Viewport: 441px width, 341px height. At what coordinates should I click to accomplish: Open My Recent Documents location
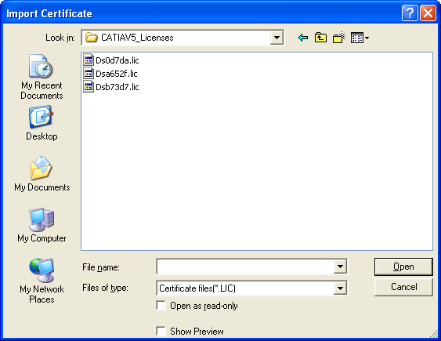[x=42, y=77]
